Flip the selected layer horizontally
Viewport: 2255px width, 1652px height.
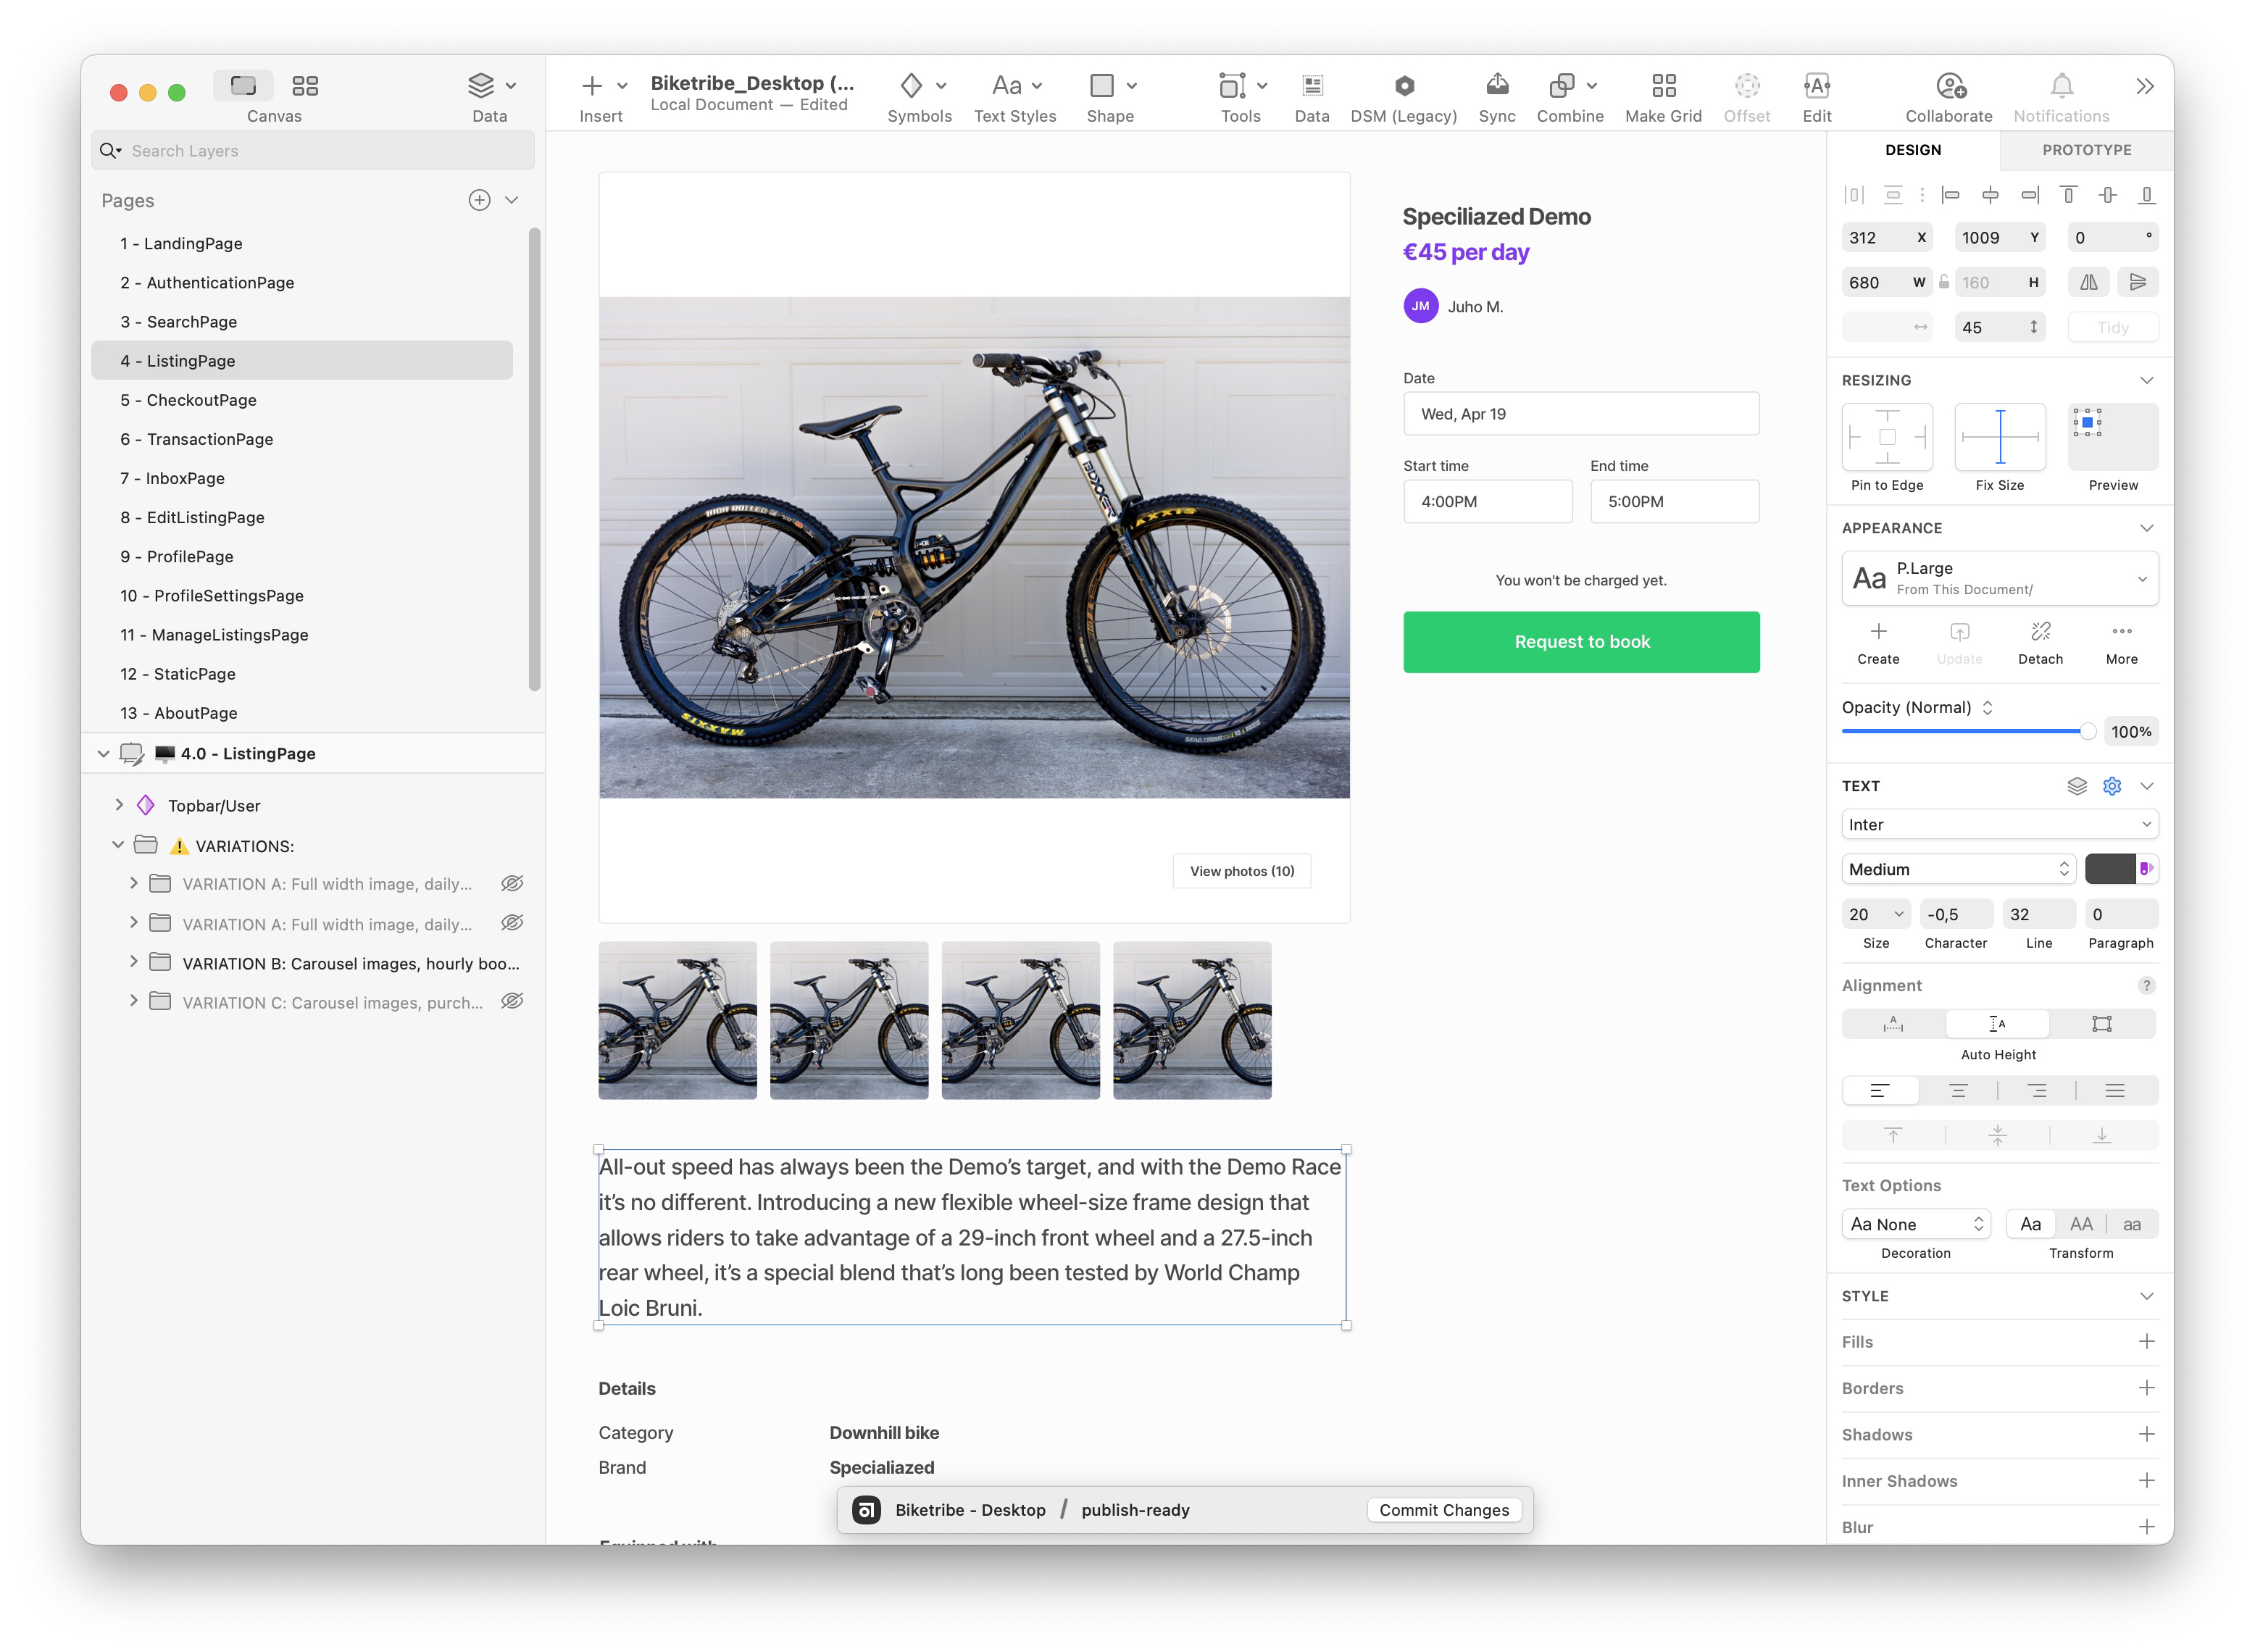click(x=2088, y=282)
